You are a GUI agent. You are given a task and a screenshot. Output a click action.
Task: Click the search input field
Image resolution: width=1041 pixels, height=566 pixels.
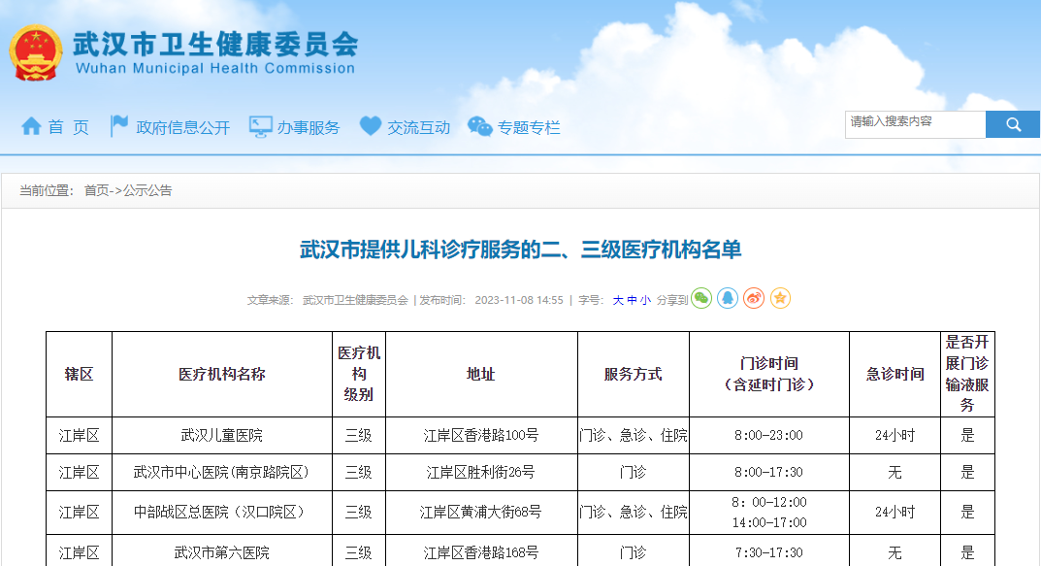[915, 124]
